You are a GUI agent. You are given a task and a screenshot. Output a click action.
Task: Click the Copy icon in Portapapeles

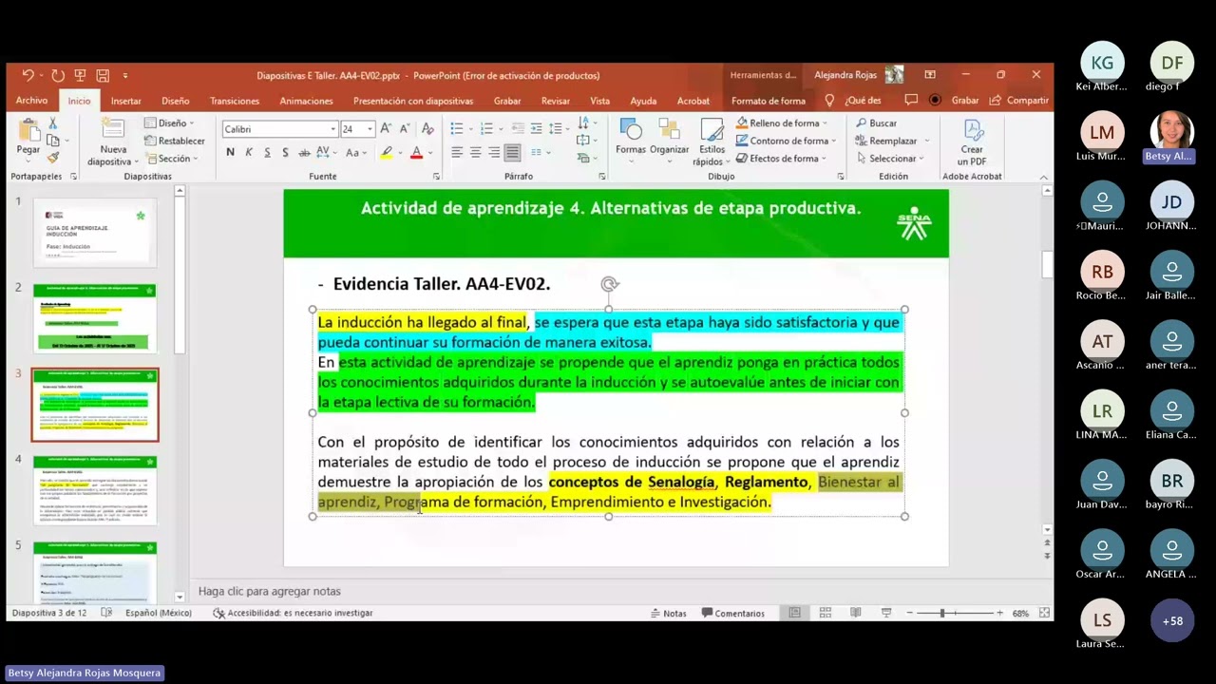[52, 141]
